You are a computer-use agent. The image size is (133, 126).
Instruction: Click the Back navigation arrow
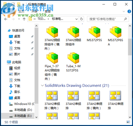click(x=6, y=19)
